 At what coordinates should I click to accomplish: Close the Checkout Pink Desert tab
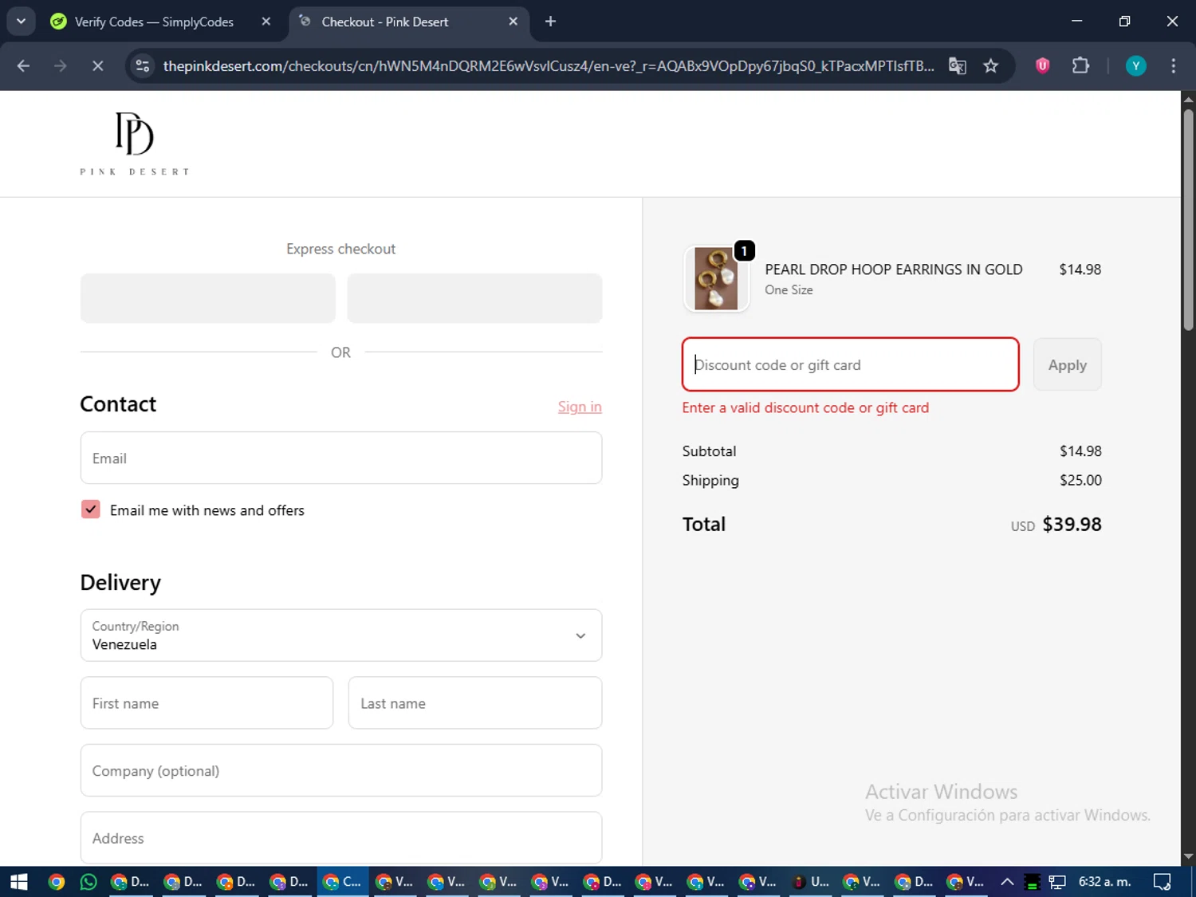pyautogui.click(x=513, y=22)
